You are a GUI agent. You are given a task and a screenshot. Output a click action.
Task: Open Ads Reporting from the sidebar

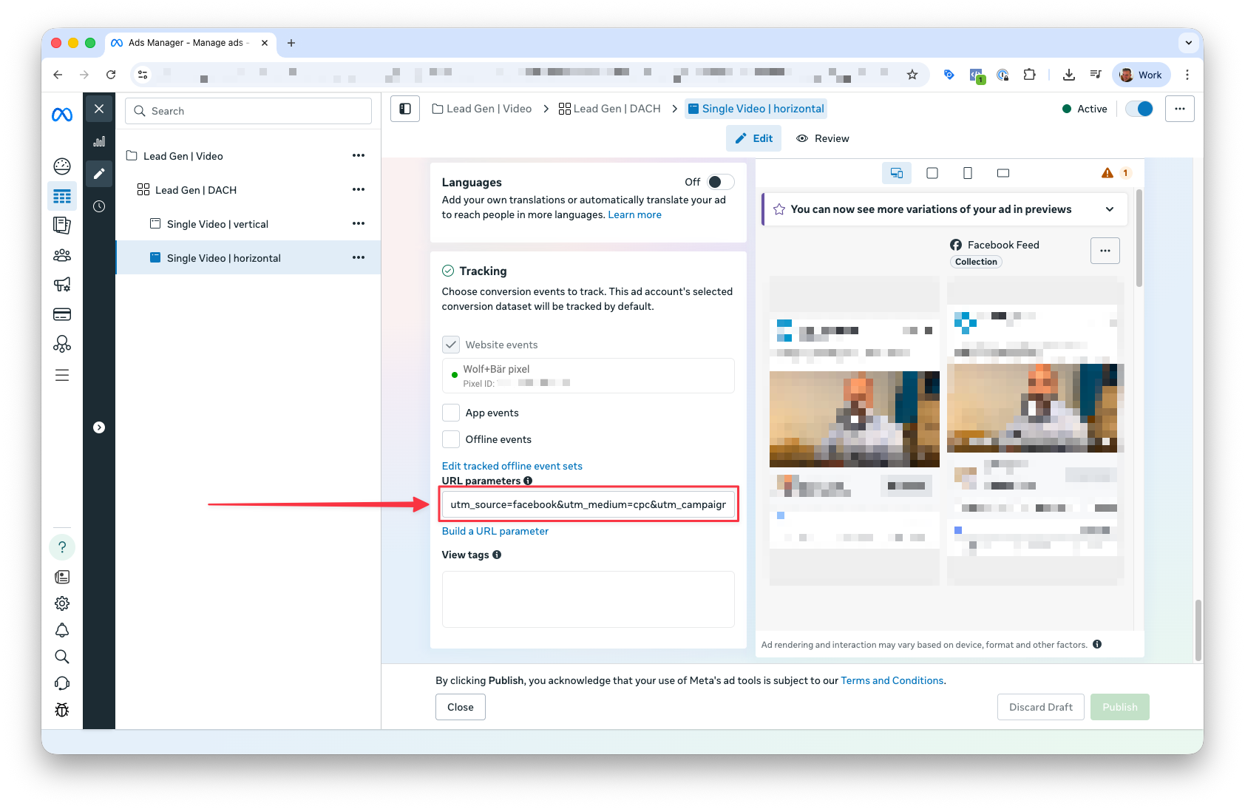point(62,225)
